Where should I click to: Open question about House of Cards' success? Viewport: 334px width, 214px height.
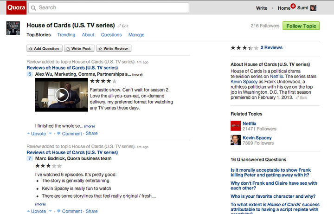(x=275, y=208)
